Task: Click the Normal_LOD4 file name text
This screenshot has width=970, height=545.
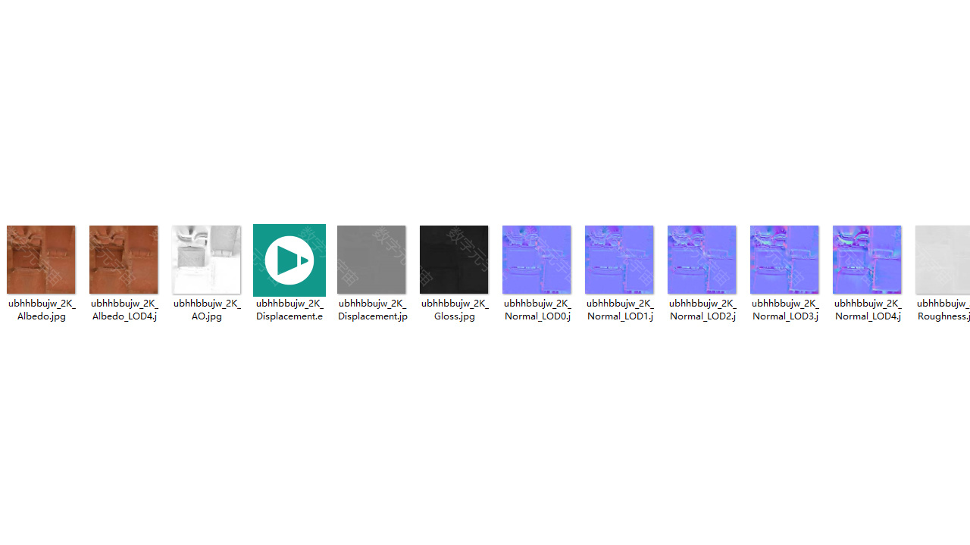Action: tap(868, 310)
